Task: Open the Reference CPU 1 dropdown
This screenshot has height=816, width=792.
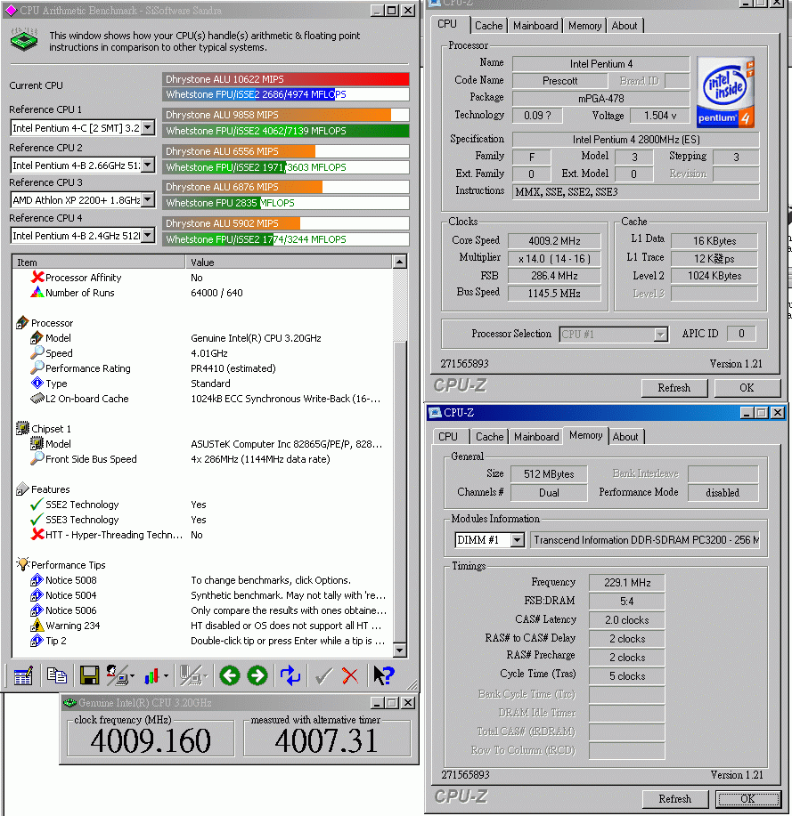Action: [x=148, y=127]
